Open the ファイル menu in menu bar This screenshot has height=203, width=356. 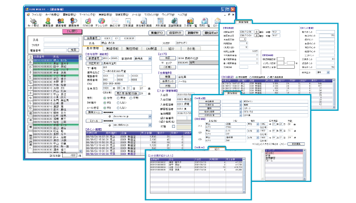37,16
